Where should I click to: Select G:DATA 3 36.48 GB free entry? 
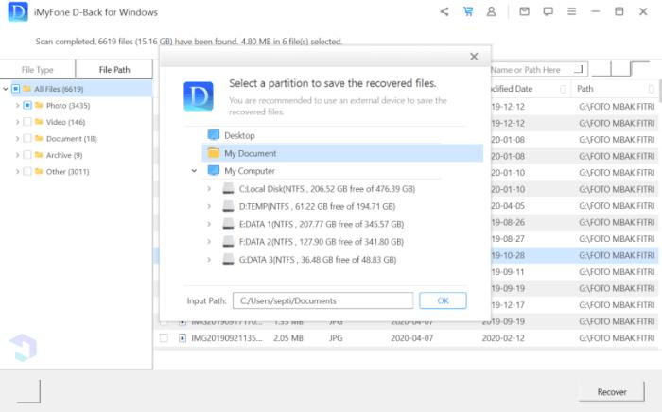(x=318, y=259)
